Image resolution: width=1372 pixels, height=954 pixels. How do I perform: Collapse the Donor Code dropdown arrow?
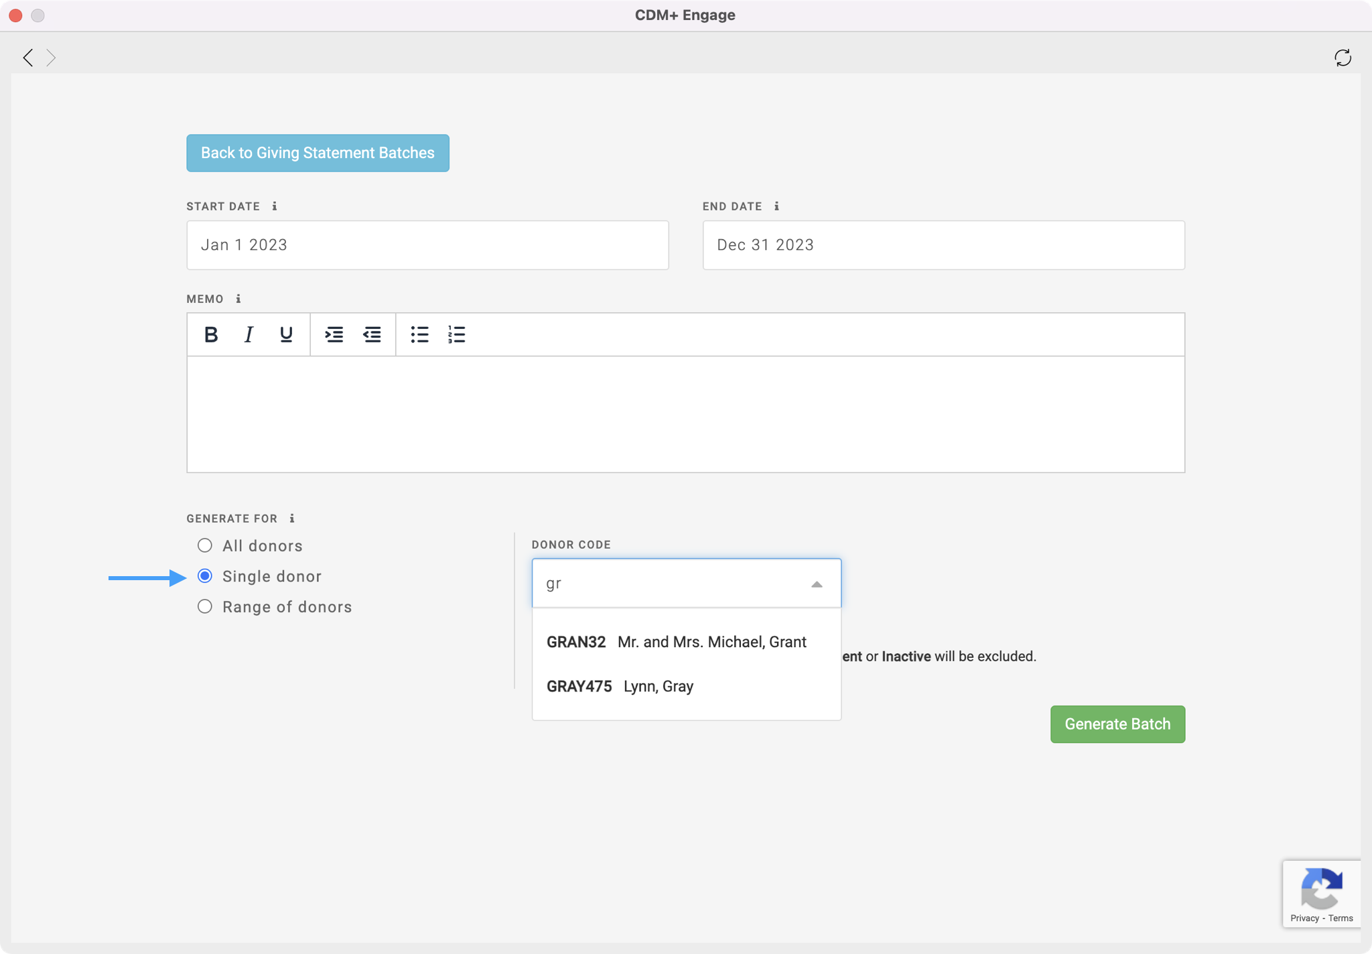[816, 584]
